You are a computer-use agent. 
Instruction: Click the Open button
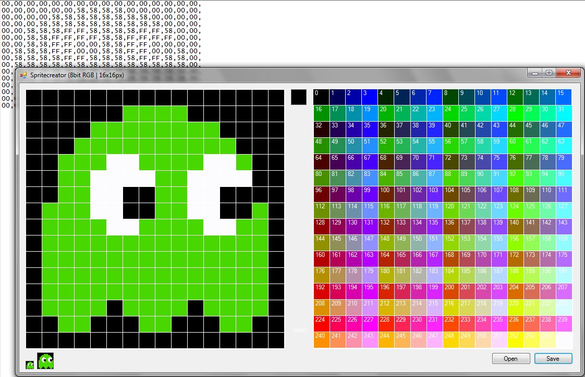pos(510,359)
